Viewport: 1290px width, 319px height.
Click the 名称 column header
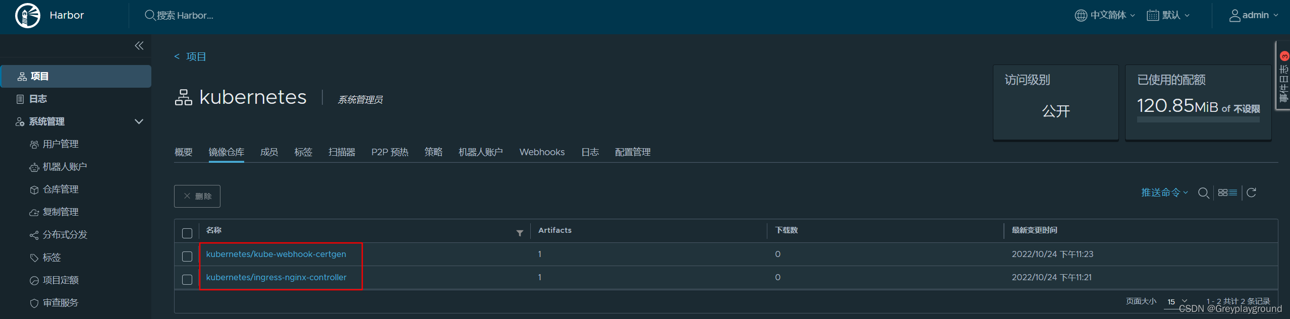coord(214,230)
